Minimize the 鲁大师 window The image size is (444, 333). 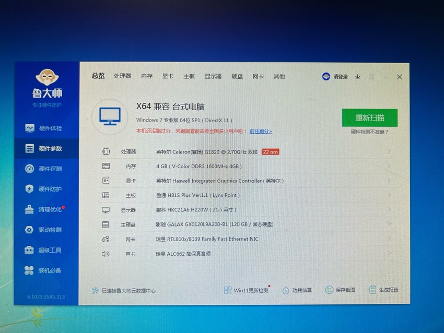click(385, 77)
